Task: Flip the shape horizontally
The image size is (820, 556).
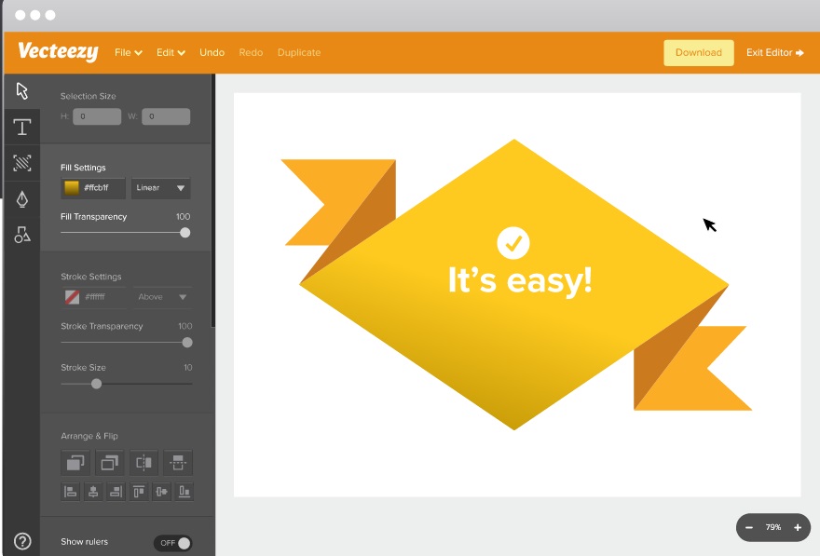Action: point(143,463)
